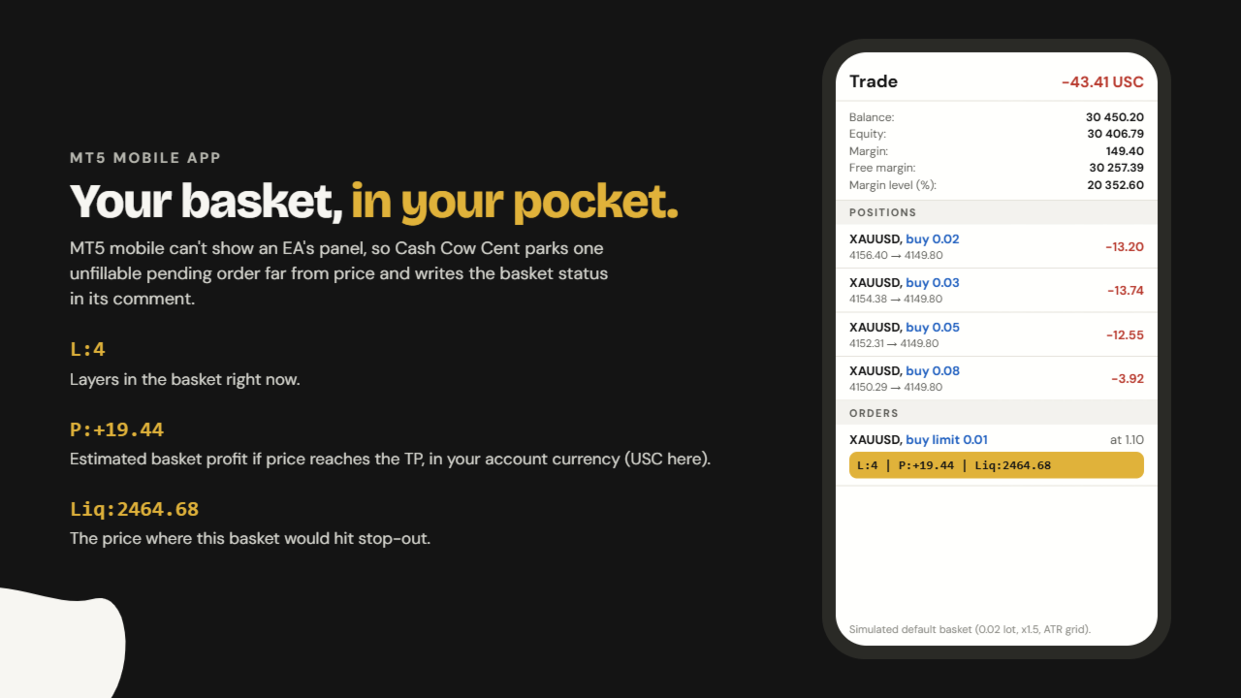Image resolution: width=1241 pixels, height=698 pixels.
Task: Click the L:4 heading on the left
Action: click(87, 350)
